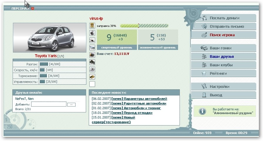Open news link Период отладки
The image size is (263, 141).
[x=132, y=113]
